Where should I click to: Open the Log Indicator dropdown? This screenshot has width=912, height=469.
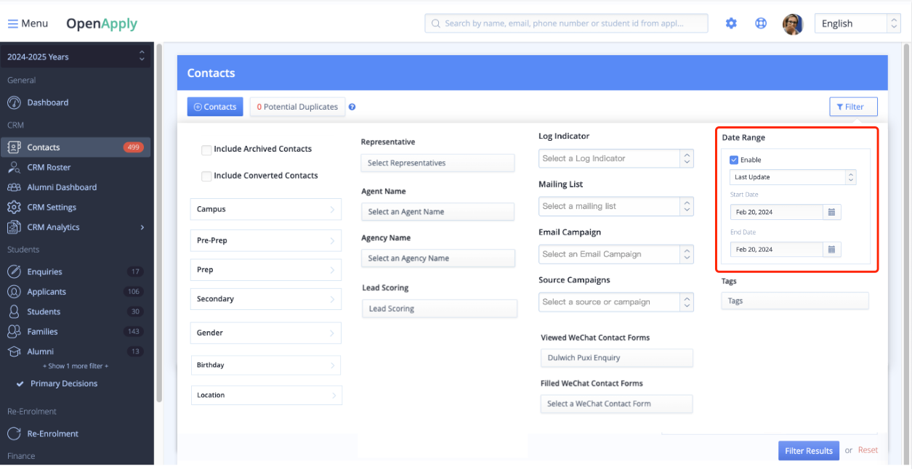[x=616, y=158]
